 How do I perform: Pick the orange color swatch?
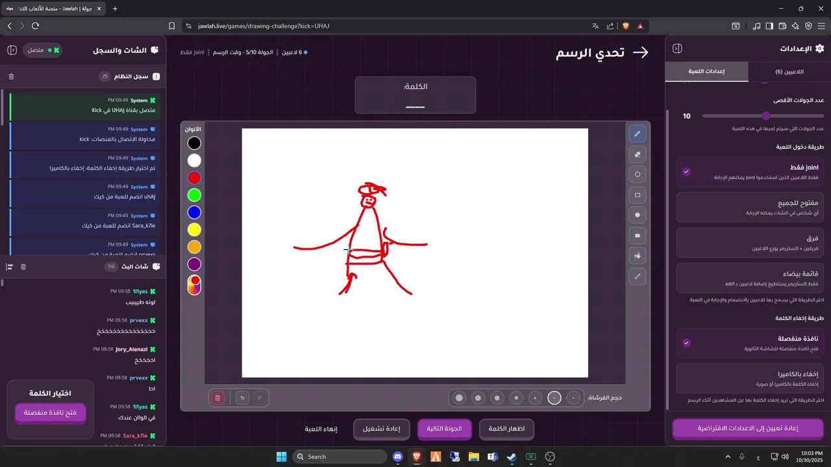coord(194,247)
